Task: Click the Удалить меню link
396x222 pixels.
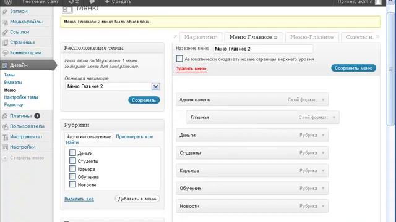Action: (x=191, y=68)
